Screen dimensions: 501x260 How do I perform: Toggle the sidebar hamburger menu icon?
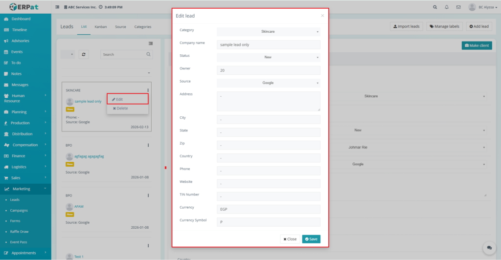[58, 7]
